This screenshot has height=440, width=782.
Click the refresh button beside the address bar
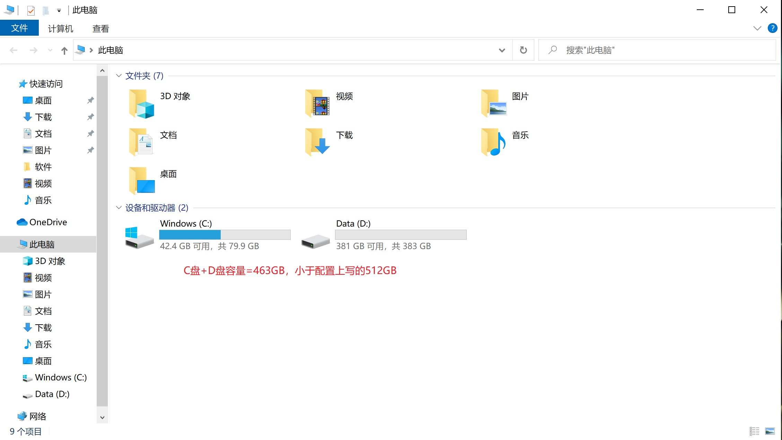(523, 50)
